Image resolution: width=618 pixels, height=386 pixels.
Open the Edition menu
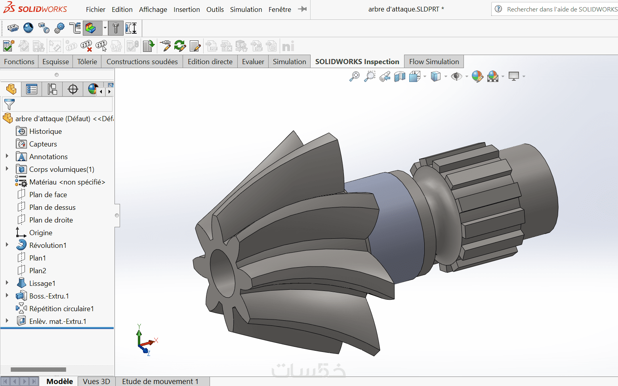click(122, 10)
